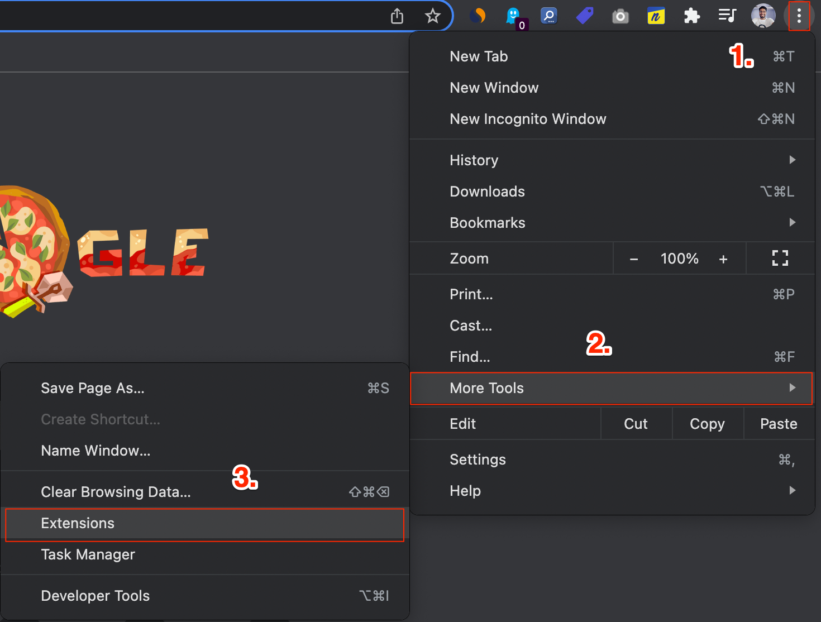821x622 pixels.
Task: Click the share icon in the address bar
Action: coord(397,16)
